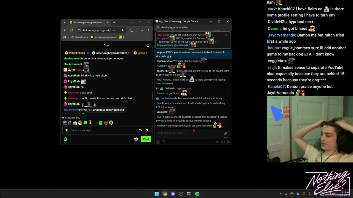Open Kick chat settings gear
The height and width of the screenshot is (198, 353).
136,139
